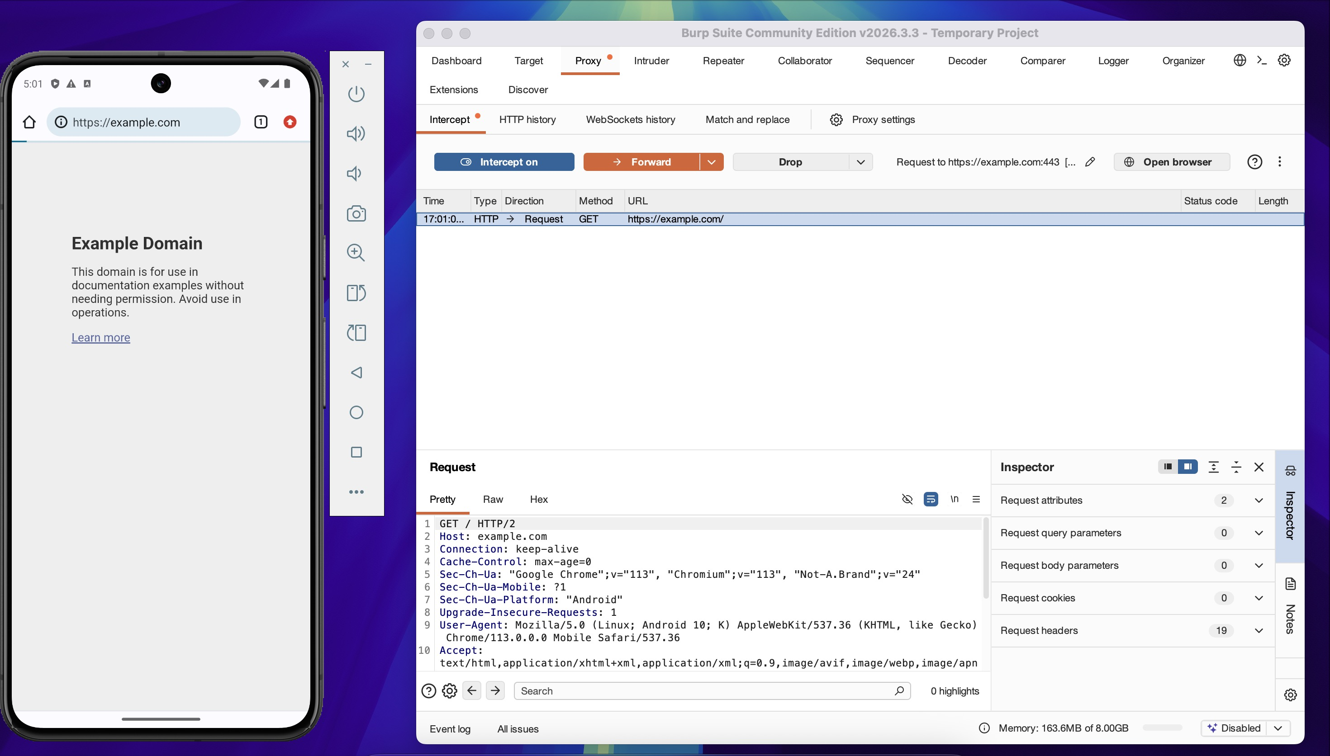Toggle line wrap icon in Request editor
The width and height of the screenshot is (1330, 756).
pyautogui.click(x=931, y=499)
